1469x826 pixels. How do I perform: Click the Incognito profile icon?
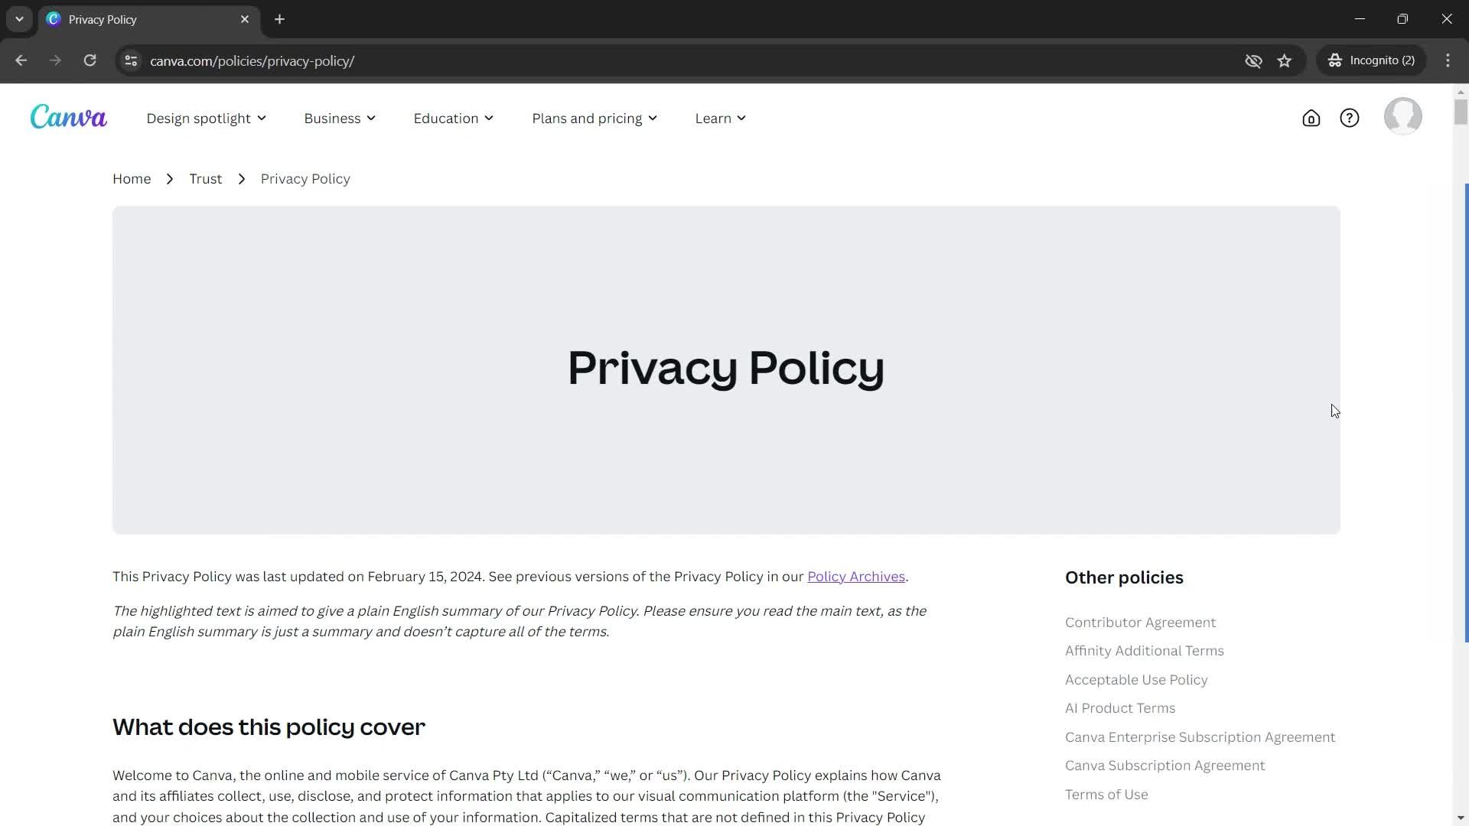(1336, 60)
